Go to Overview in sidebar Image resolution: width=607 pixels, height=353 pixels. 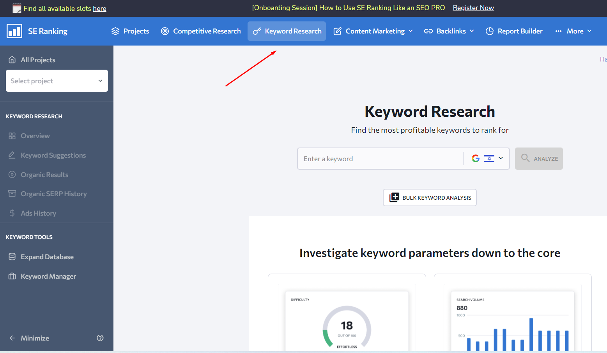click(35, 136)
